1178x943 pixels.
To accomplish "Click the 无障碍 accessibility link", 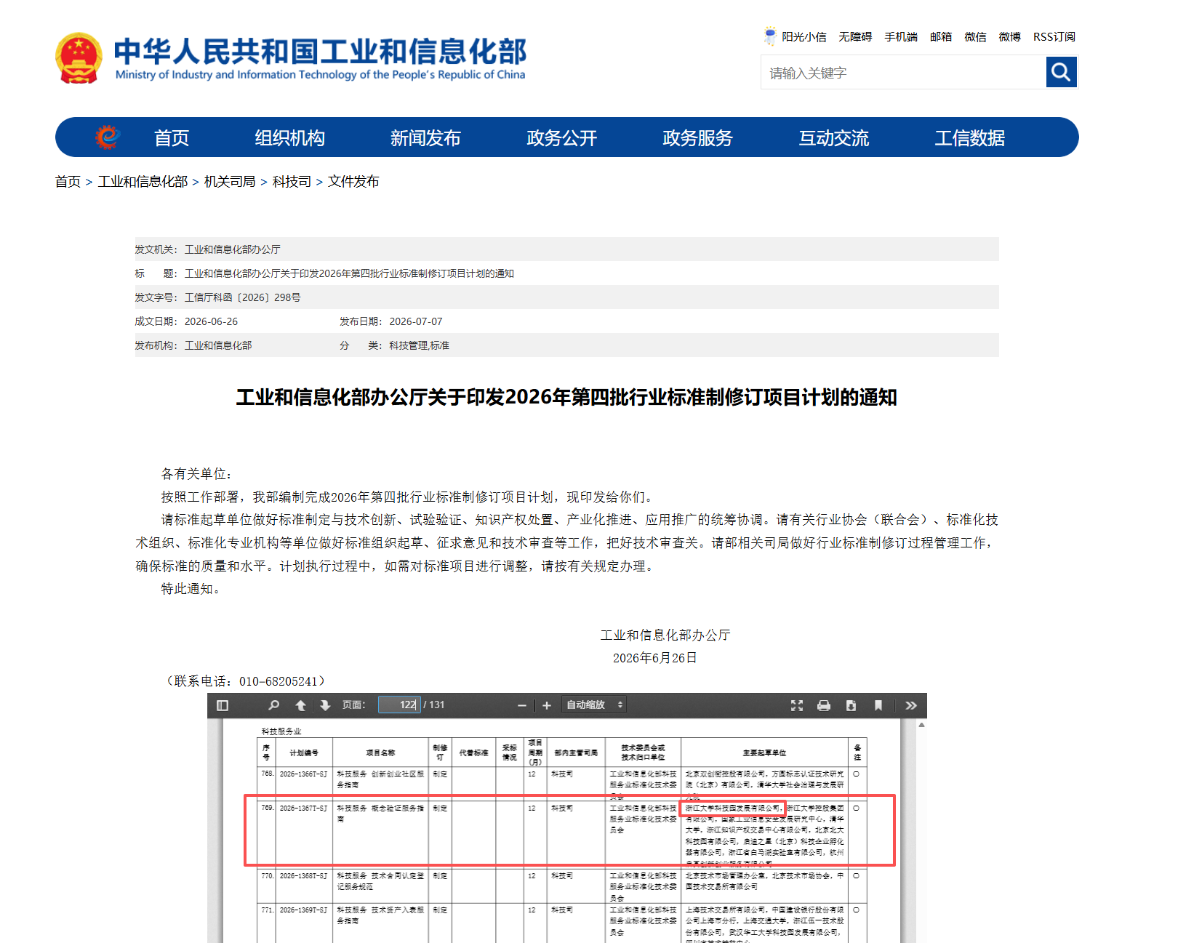I will coord(855,36).
